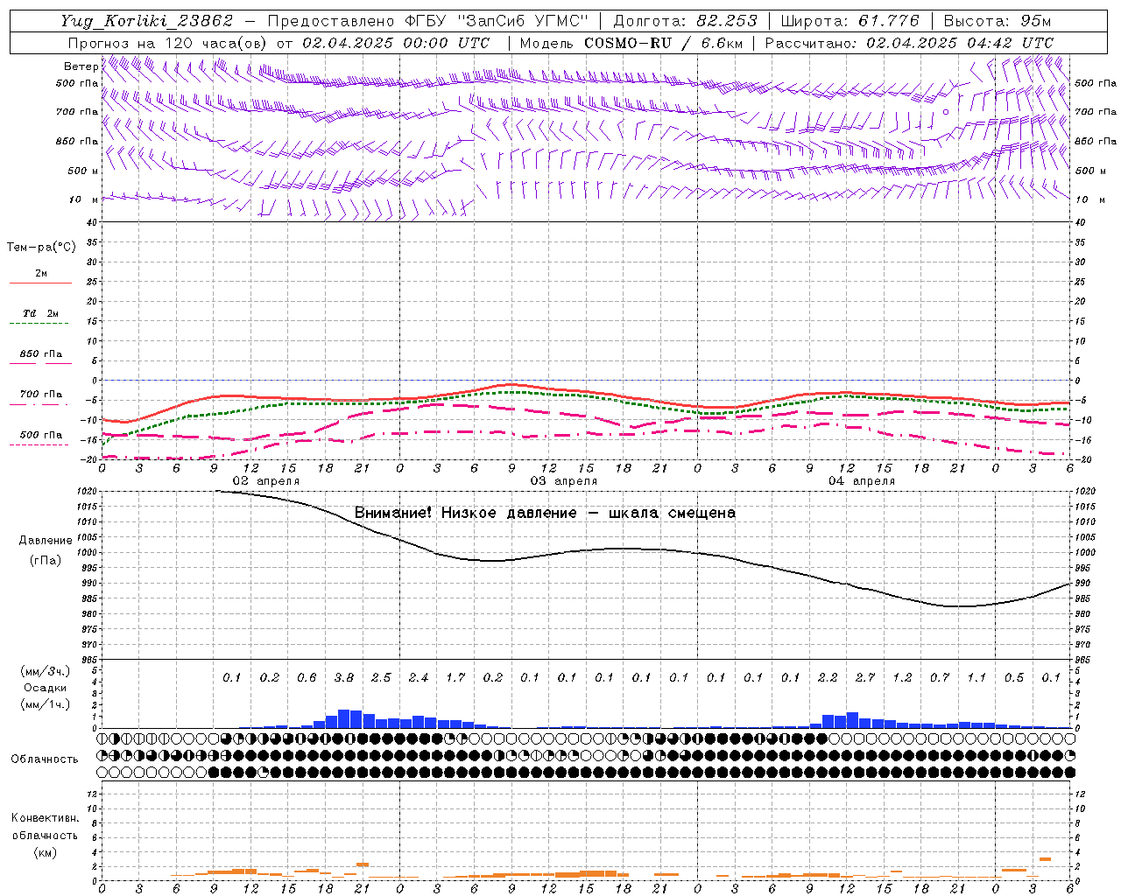1121x896 pixels.
Task: Select the Тем-ра(°C) temperature label
Action: point(41,248)
